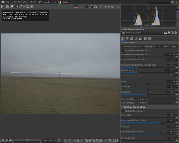Go to next image arrow
The image size is (179, 143).
pos(81,141)
